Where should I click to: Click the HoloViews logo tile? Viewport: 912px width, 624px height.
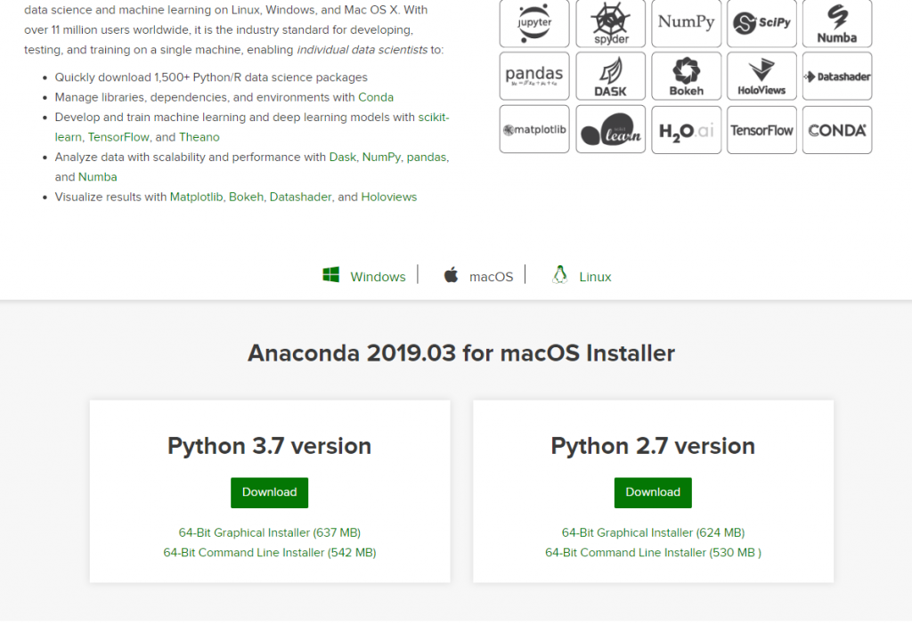click(761, 77)
